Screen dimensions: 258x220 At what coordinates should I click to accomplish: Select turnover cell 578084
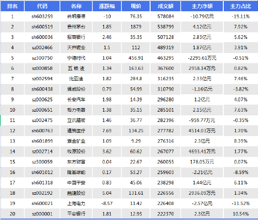[x=166, y=16]
